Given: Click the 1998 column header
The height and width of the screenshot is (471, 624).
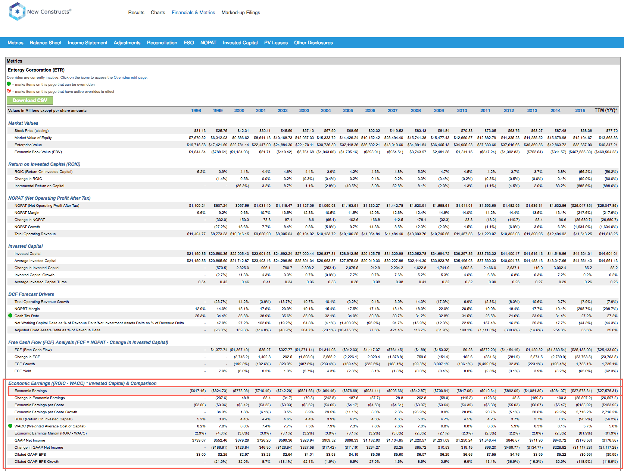Looking at the screenshot, I should pyautogui.click(x=196, y=111).
